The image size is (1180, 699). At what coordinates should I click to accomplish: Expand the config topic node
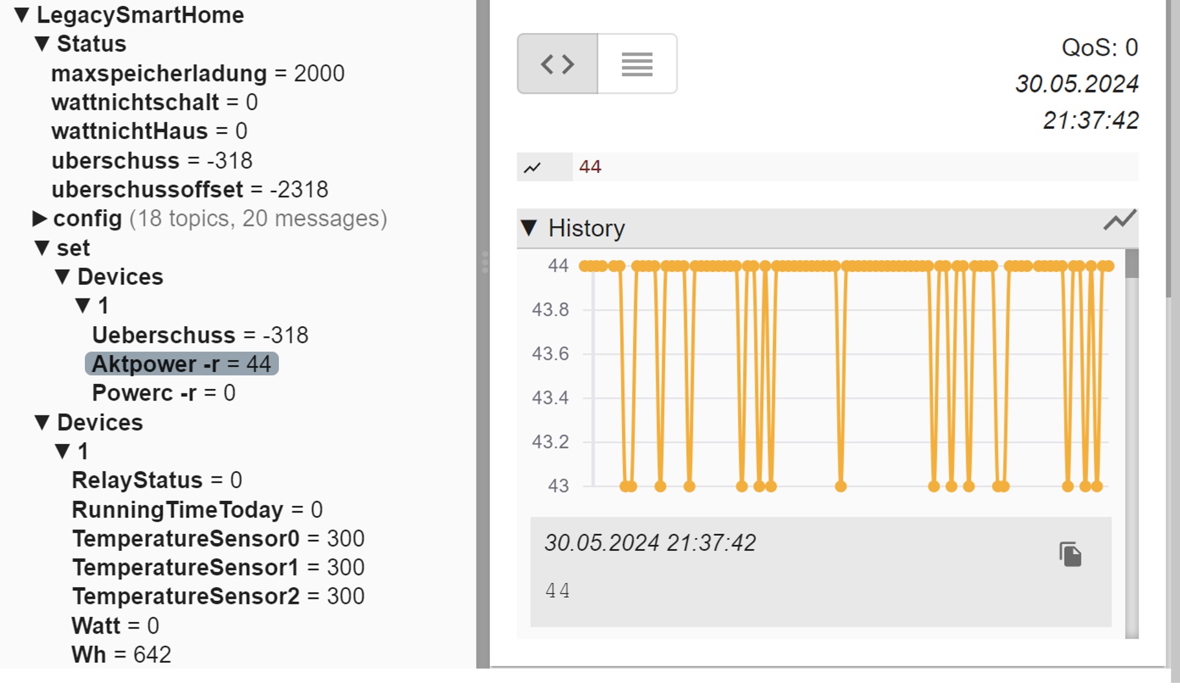tap(39, 219)
